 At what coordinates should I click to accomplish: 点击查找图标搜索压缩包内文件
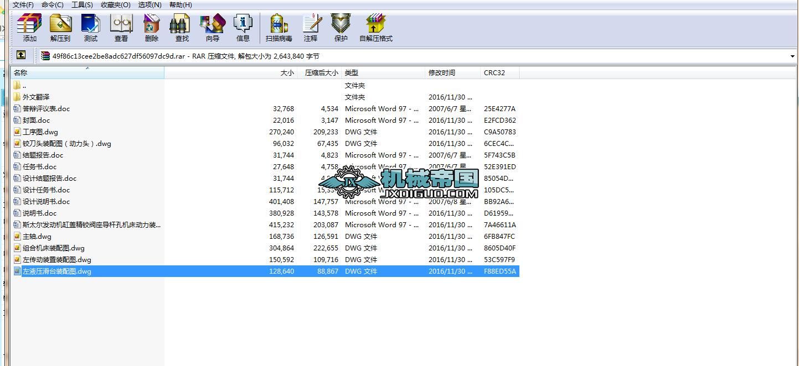pos(180,26)
